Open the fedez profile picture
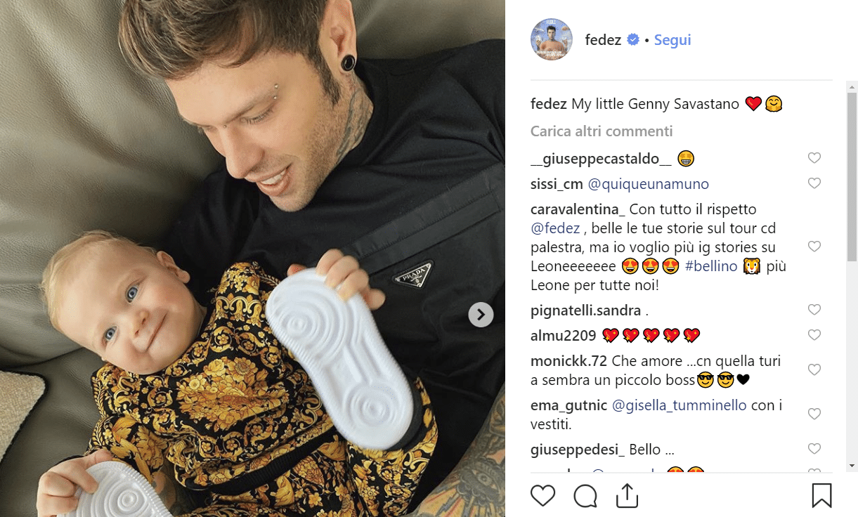 [x=552, y=40]
